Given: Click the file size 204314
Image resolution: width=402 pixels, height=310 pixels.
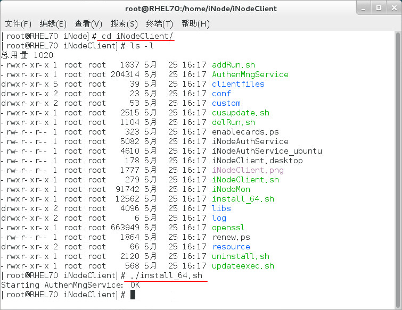Looking at the screenshot, I should [125, 74].
